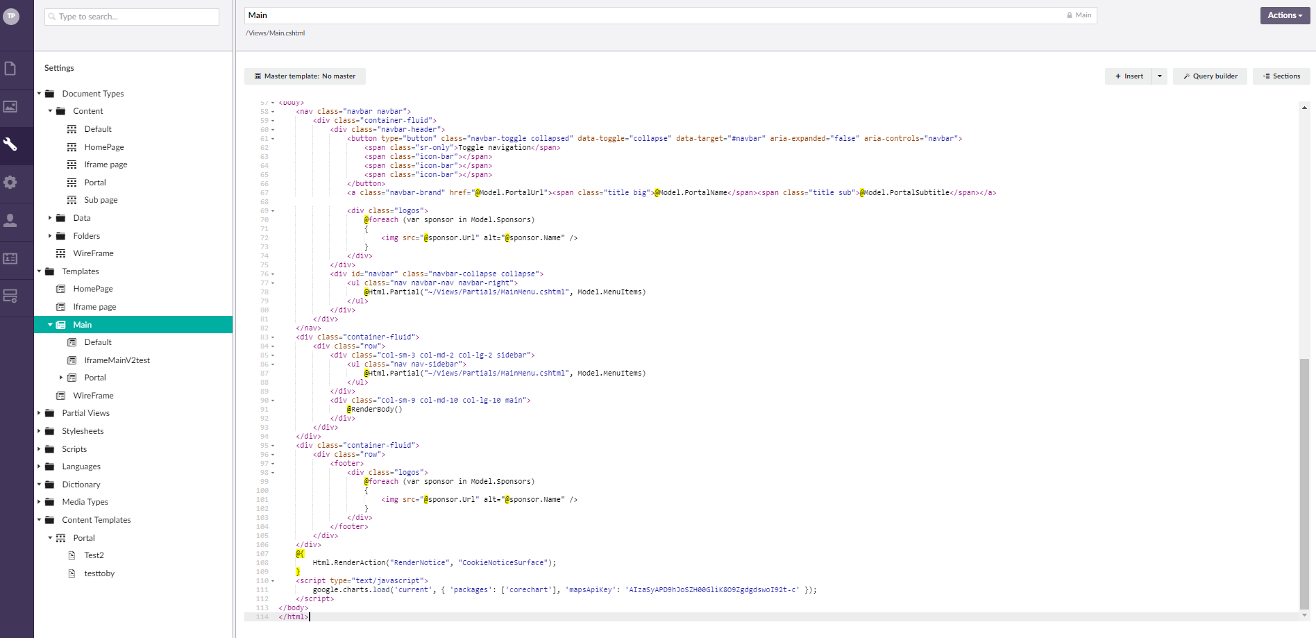The height and width of the screenshot is (638, 1316).
Task: Click the lock icon beside Main alias
Action: (x=1070, y=15)
